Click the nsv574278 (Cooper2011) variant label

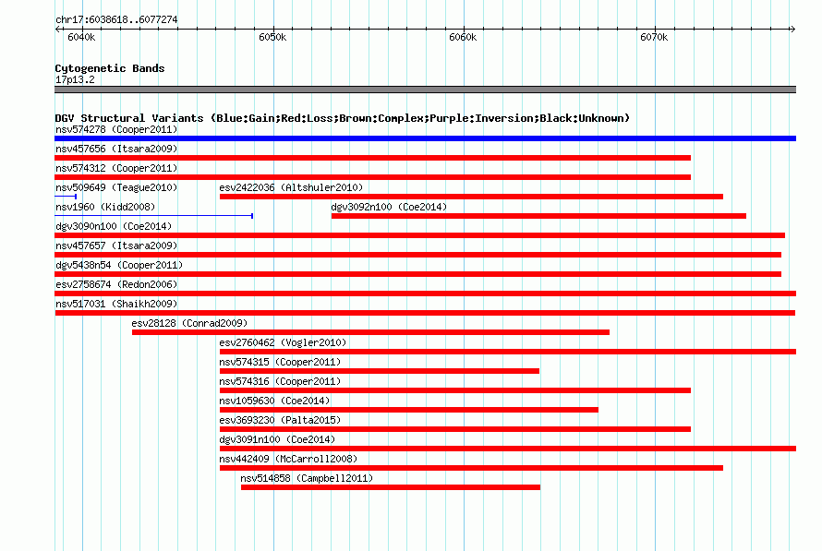pyautogui.click(x=116, y=129)
